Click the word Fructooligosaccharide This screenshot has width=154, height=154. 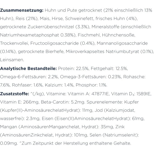coord(55,43)
